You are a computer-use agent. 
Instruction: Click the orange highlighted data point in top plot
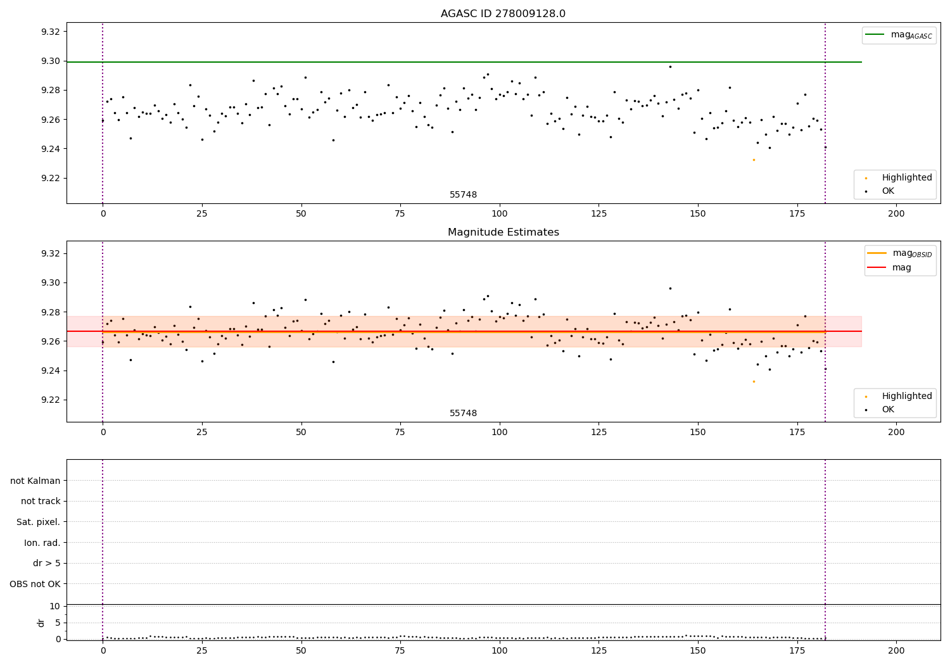pyautogui.click(x=754, y=160)
